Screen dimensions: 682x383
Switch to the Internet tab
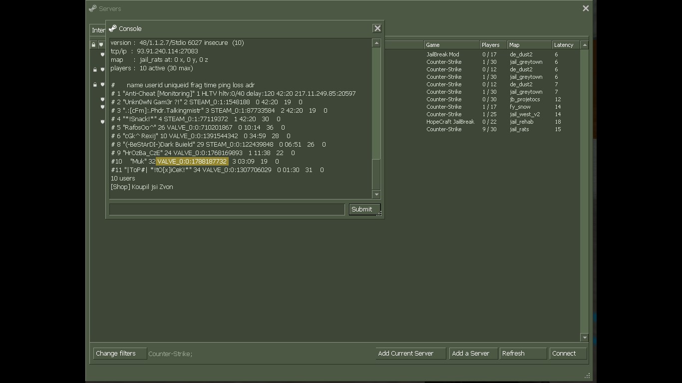tap(98, 30)
